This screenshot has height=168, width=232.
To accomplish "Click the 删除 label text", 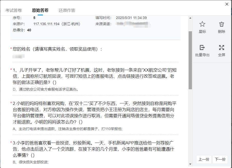I will point(221,32).
